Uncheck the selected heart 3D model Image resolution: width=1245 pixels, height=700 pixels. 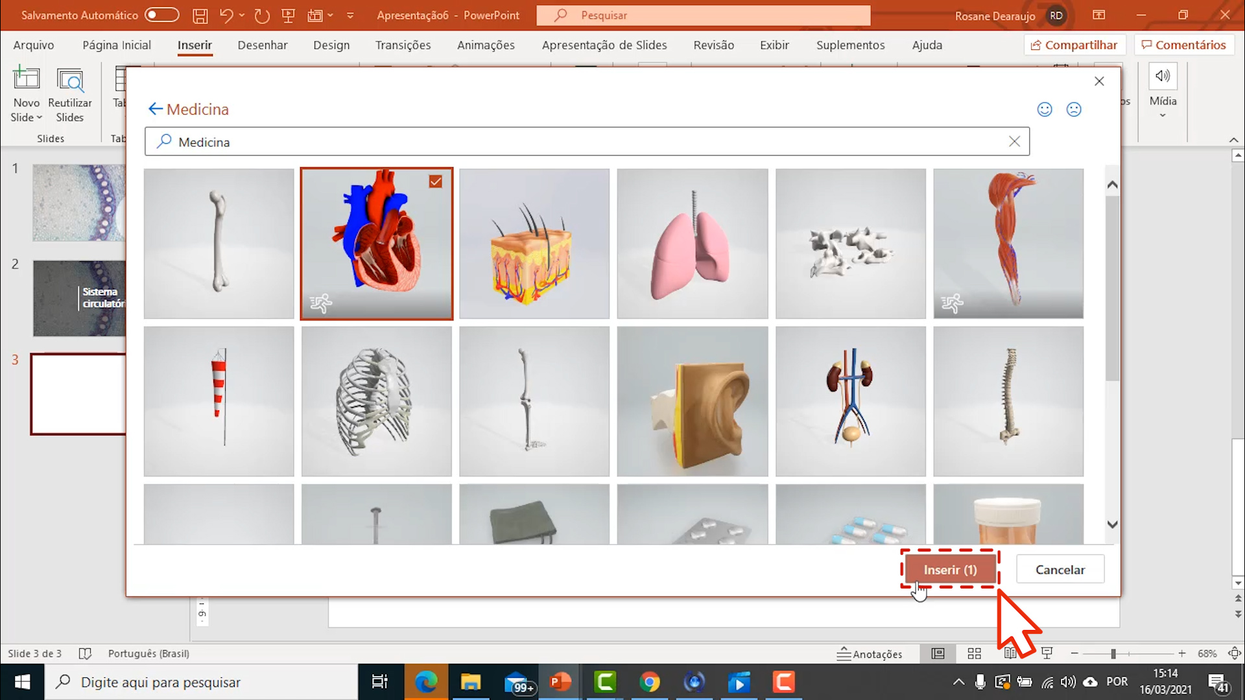pos(435,182)
